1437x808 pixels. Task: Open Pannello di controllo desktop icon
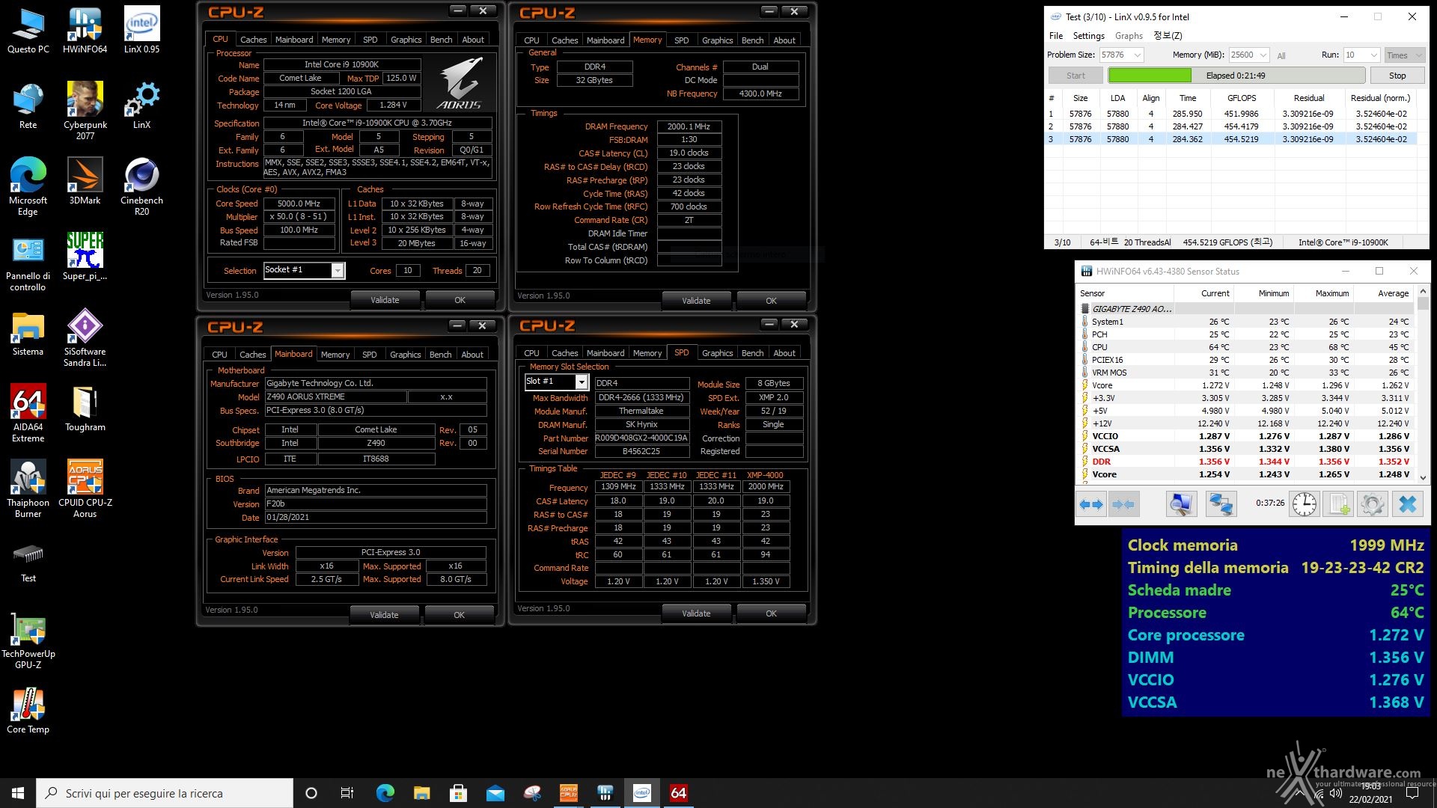28,263
